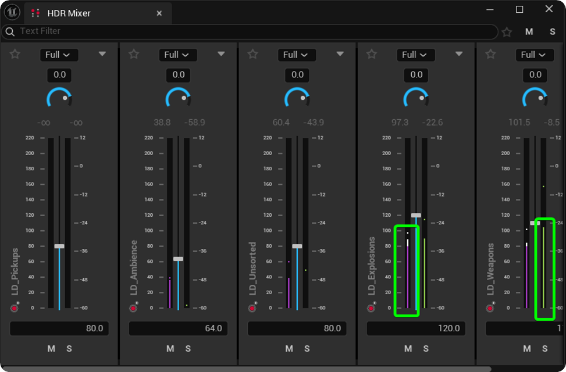This screenshot has height=372, width=566.
Task: Solo the LD_Explosions channel
Action: point(426,349)
